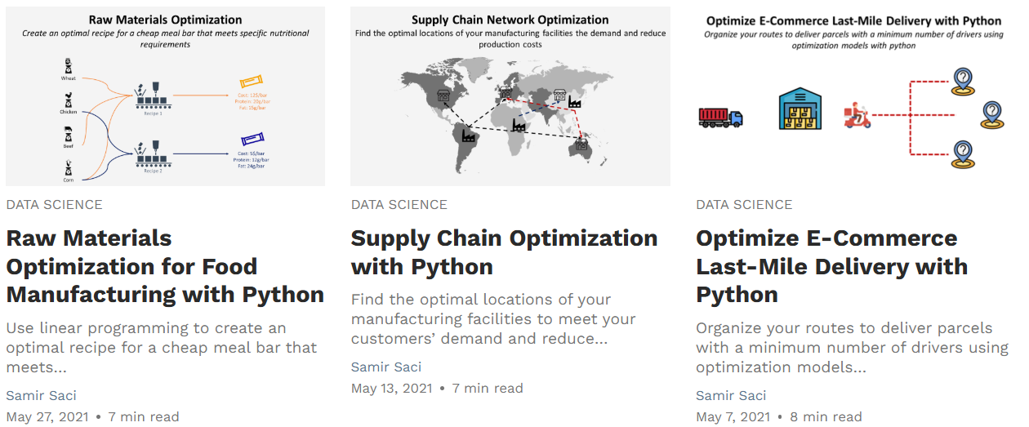Select Data Science category above Raw Materials article
This screenshot has width=1029, height=427.
tap(54, 205)
